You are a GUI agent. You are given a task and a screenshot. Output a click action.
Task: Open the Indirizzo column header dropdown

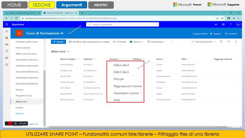coord(94,59)
